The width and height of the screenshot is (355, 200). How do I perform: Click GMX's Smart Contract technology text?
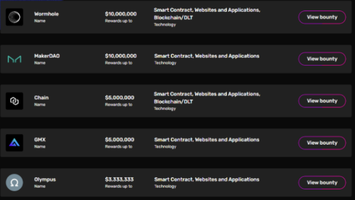coord(174,140)
